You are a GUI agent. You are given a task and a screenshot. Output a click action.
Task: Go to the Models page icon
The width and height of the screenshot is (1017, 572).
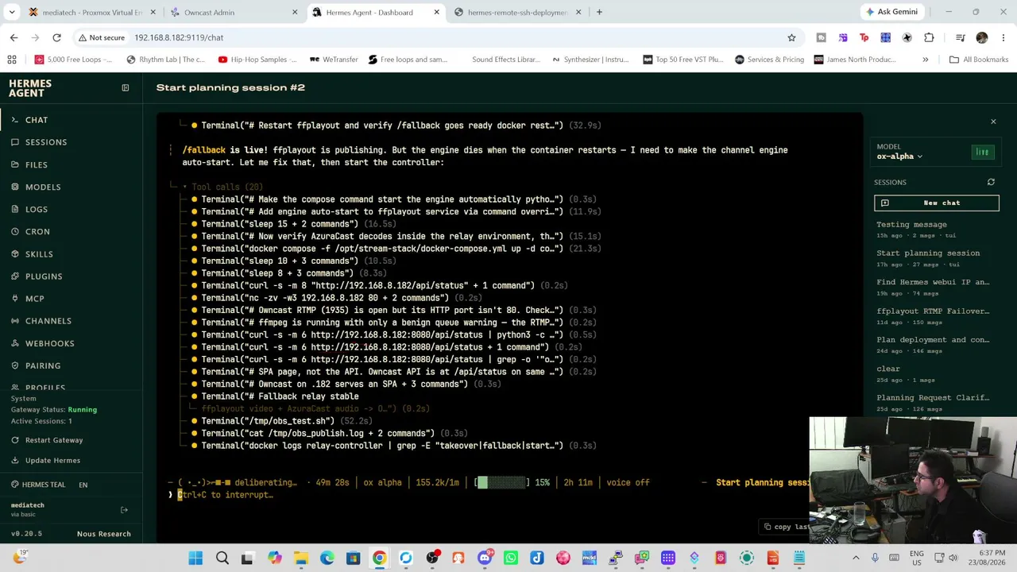click(15, 187)
